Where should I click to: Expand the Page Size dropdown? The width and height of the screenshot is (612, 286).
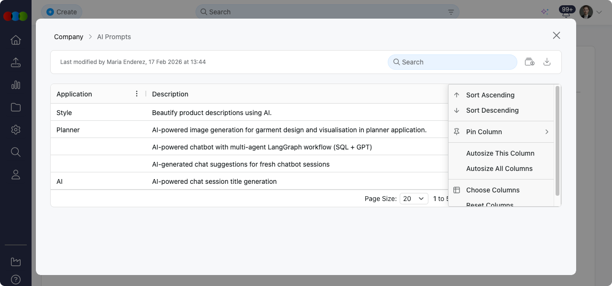[414, 199]
